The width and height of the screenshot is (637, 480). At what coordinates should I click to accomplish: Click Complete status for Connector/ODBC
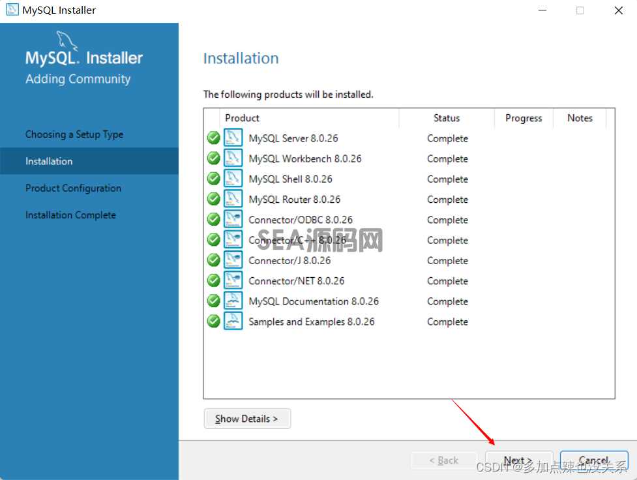pyautogui.click(x=447, y=220)
